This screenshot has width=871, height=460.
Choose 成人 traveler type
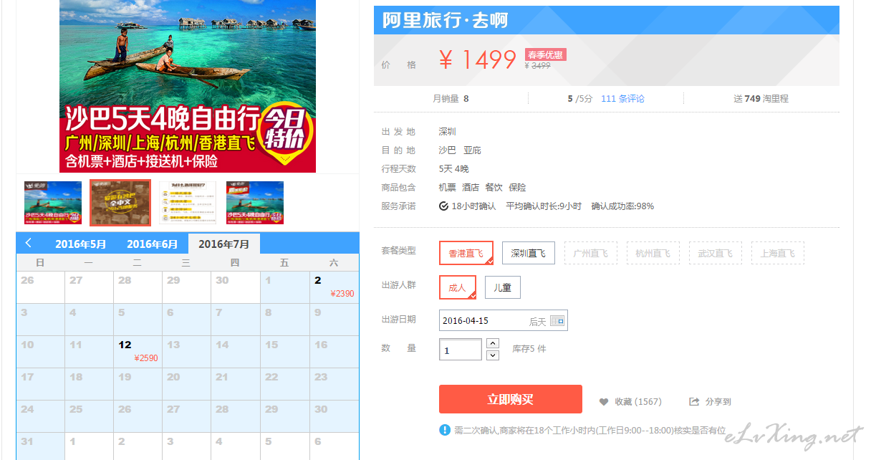pos(457,287)
